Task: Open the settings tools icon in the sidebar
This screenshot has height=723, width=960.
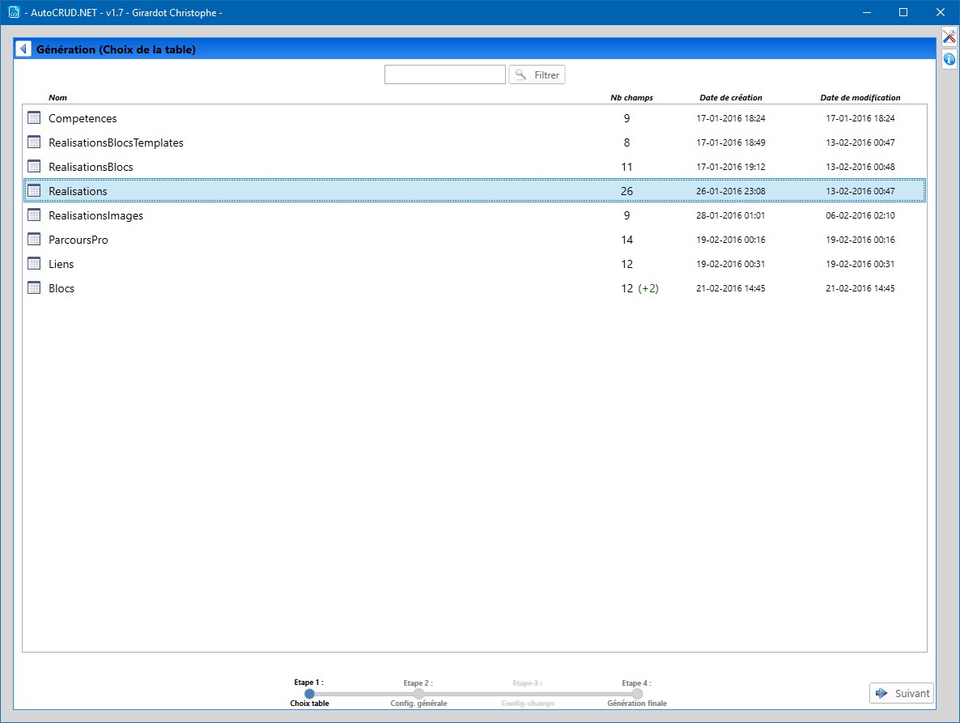Action: pos(949,37)
